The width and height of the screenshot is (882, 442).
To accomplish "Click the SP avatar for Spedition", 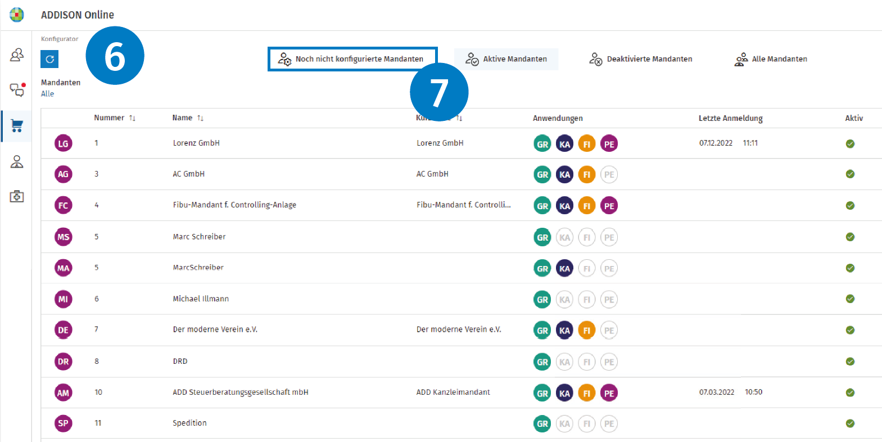I will pos(64,423).
